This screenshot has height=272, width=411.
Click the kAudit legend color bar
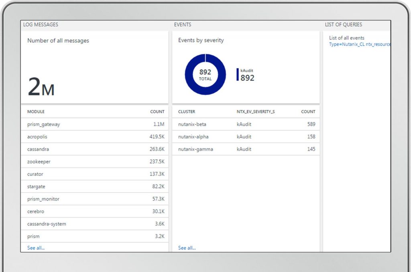click(x=238, y=75)
